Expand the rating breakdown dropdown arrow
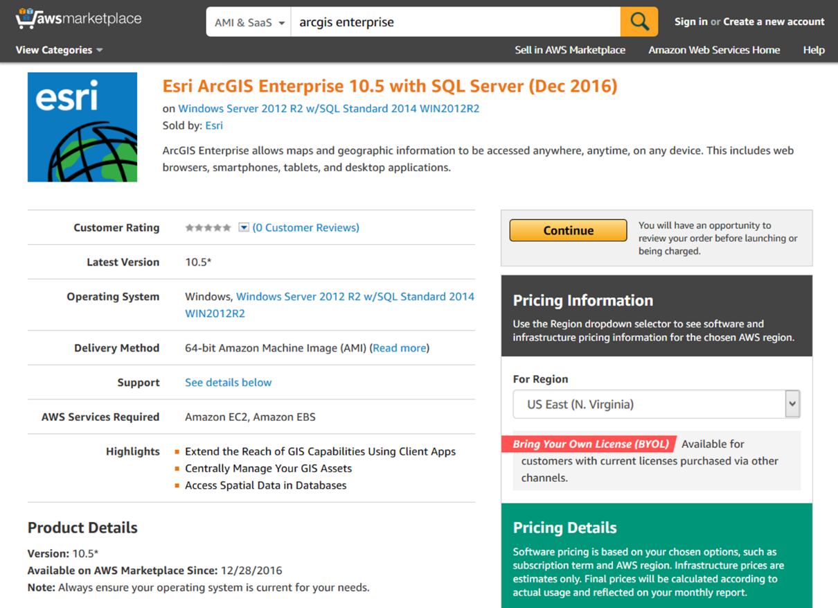The image size is (838, 608). 244,227
